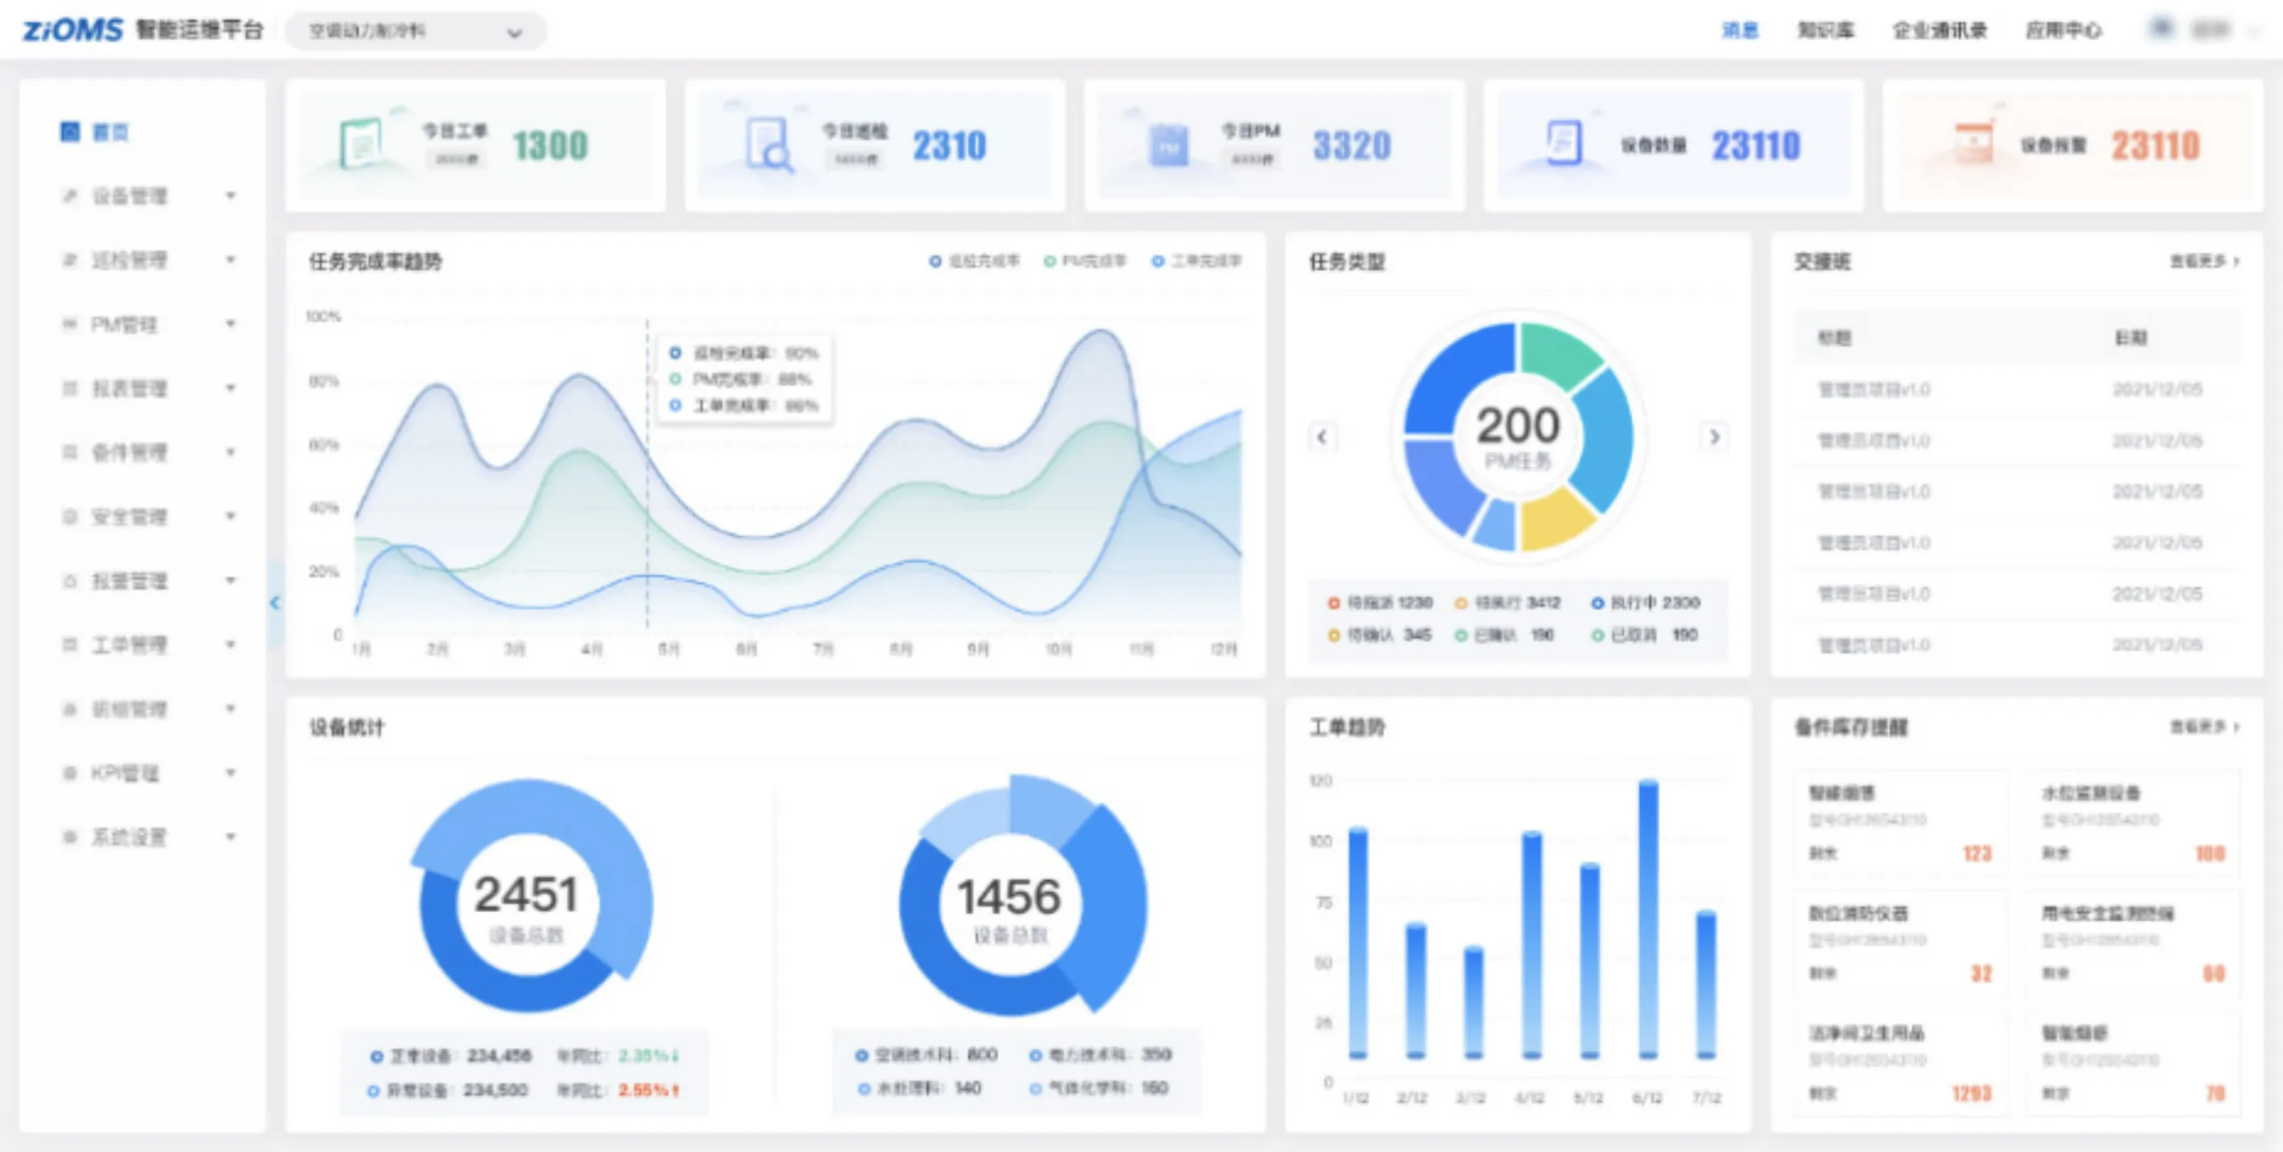
Task: Click the green work-order card icon (1300)
Action: (x=360, y=144)
